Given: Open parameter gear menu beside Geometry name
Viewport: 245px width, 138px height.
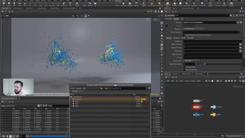Looking at the screenshot, I should 231,15.
